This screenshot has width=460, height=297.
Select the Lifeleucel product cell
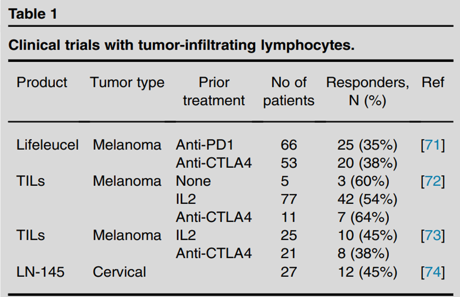[47, 145]
